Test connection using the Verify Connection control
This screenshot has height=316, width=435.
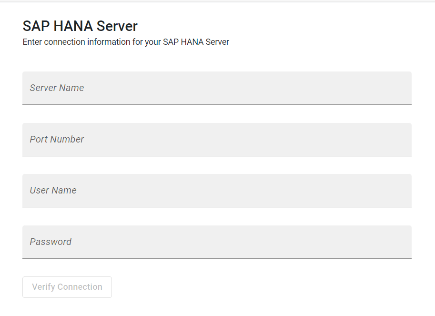[67, 287]
